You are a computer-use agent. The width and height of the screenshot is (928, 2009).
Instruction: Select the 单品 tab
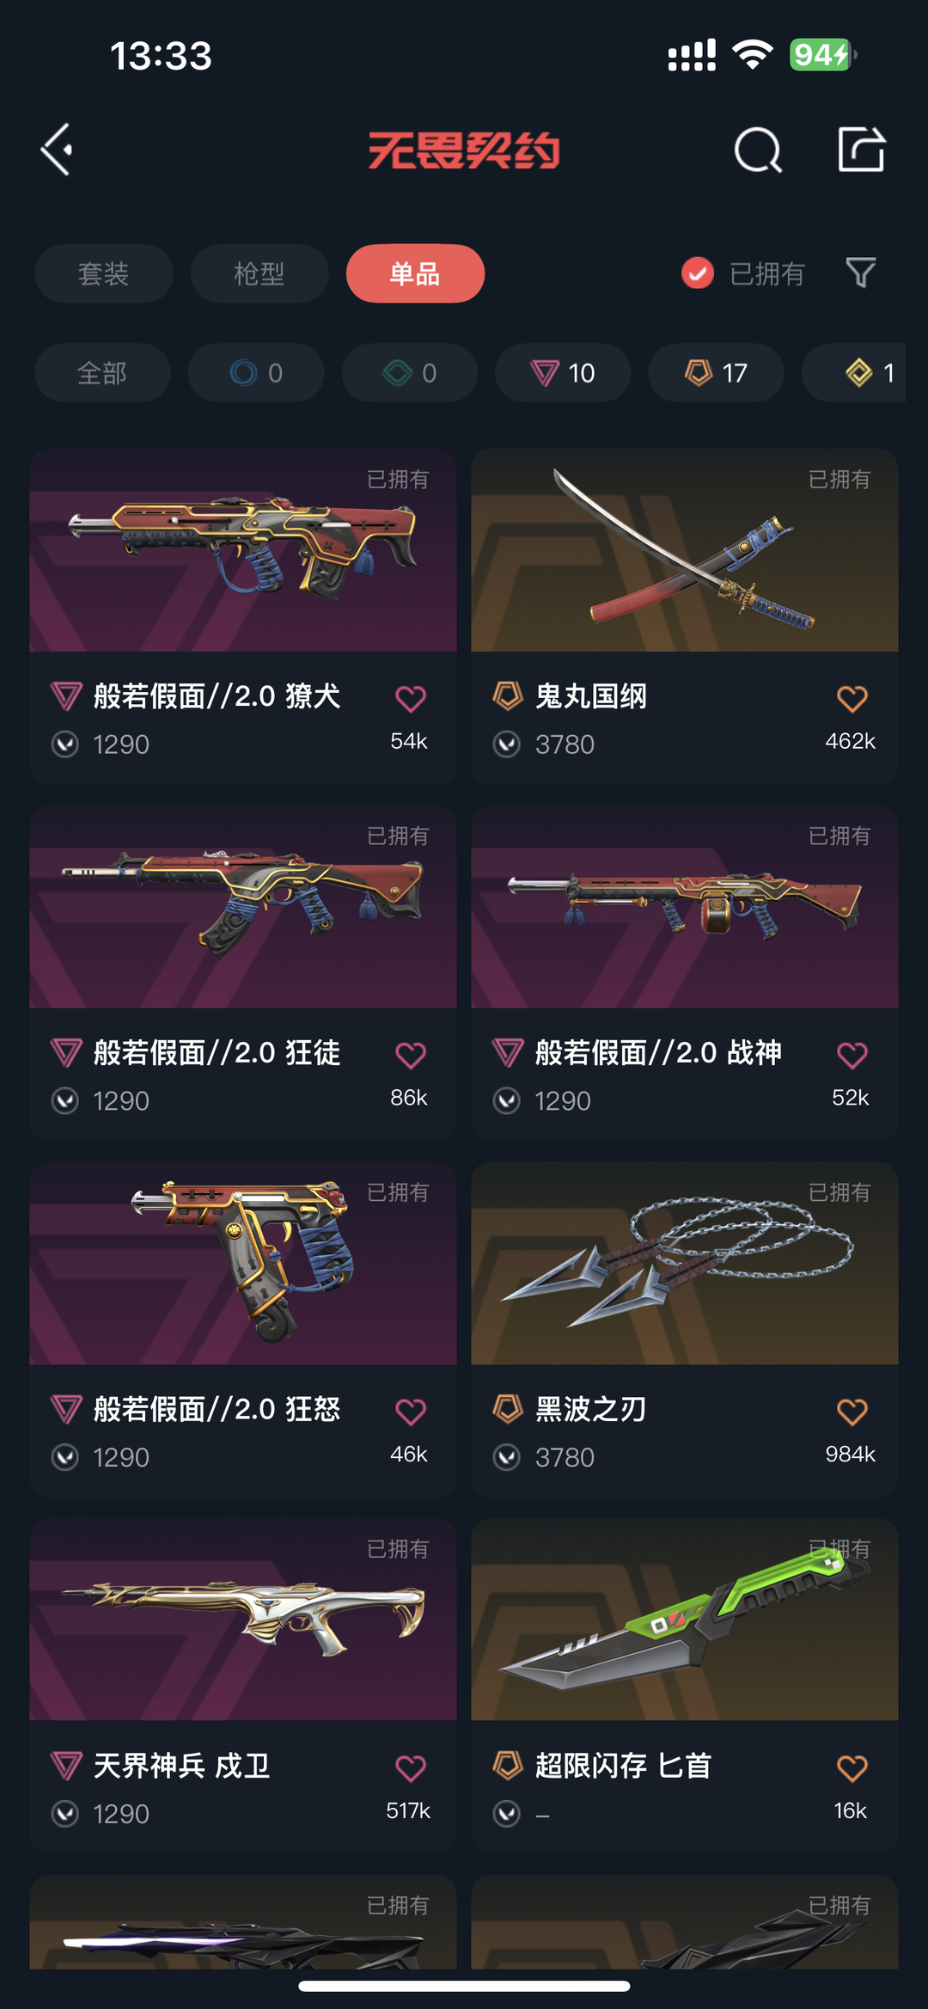coord(415,273)
